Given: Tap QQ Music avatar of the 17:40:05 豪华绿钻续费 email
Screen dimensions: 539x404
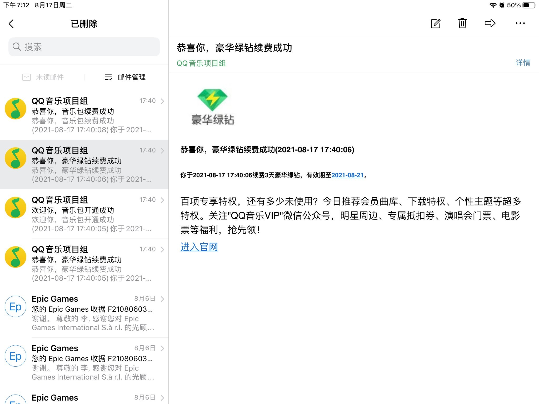Looking at the screenshot, I should 16,257.
